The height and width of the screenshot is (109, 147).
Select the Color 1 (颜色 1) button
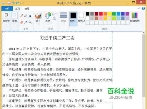pos(73,19)
